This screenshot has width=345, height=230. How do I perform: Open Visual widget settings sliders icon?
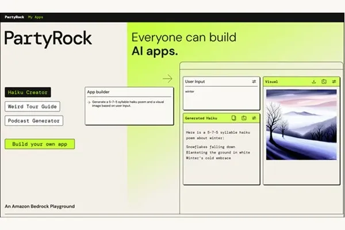[x=334, y=82]
